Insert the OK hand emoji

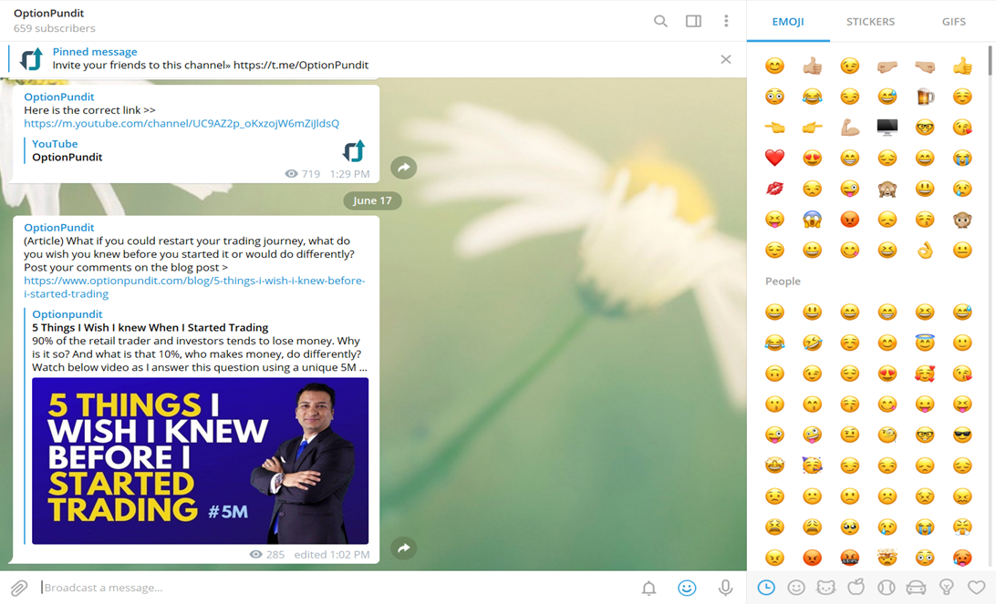(925, 250)
